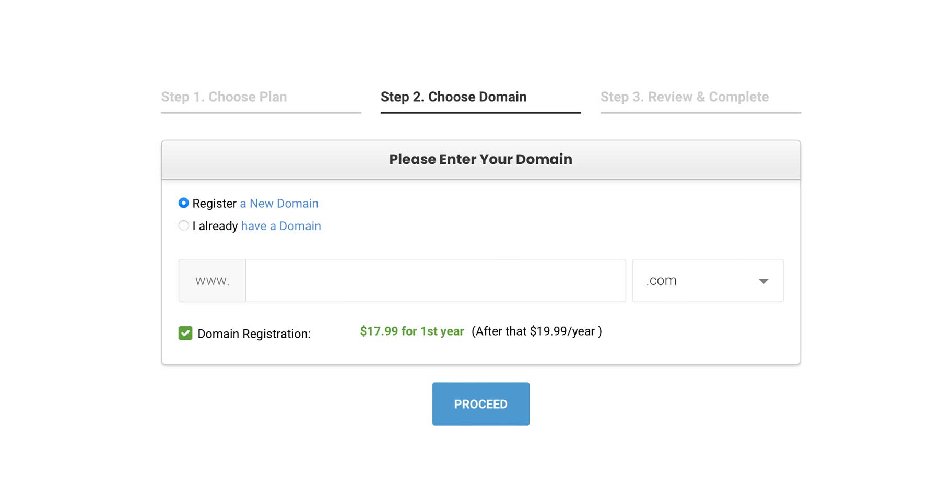Click the "Domain Registration:" label
The height and width of the screenshot is (499, 940).
coord(253,334)
